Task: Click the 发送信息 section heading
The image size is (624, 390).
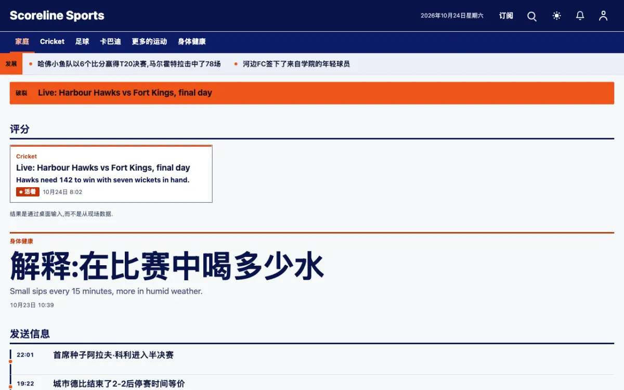Action: [30, 334]
